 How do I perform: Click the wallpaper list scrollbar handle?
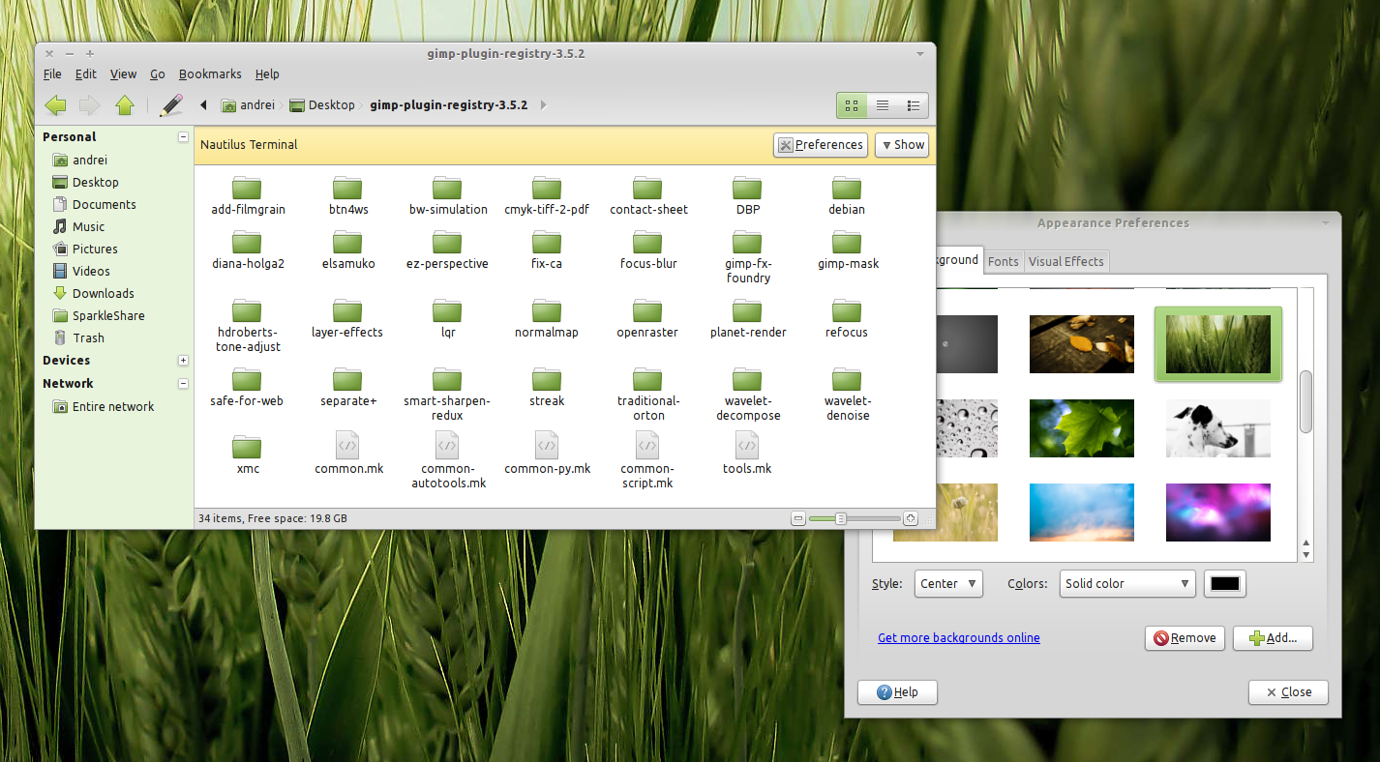click(1306, 401)
